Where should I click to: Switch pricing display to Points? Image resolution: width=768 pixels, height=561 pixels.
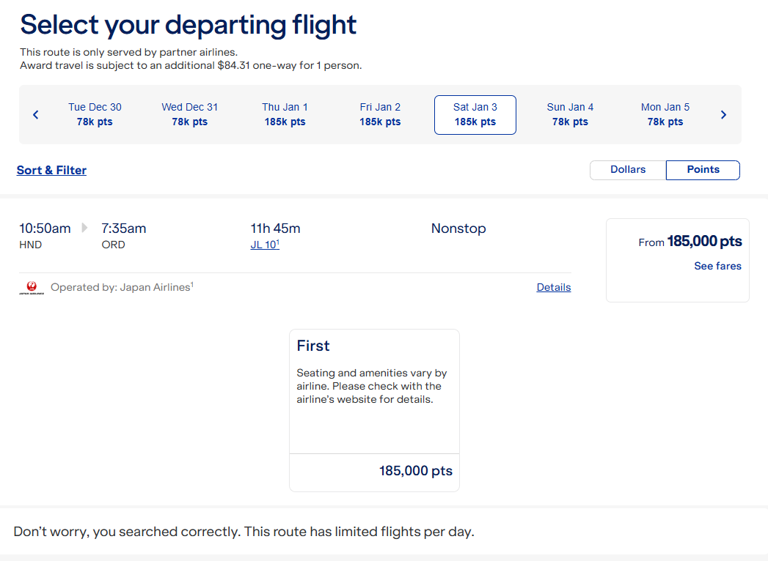[x=703, y=170]
